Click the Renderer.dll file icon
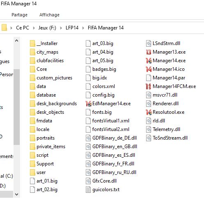This screenshot has width=204, height=201. [x=149, y=104]
